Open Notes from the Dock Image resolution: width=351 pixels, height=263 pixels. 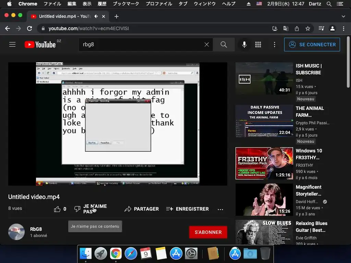click(161, 254)
